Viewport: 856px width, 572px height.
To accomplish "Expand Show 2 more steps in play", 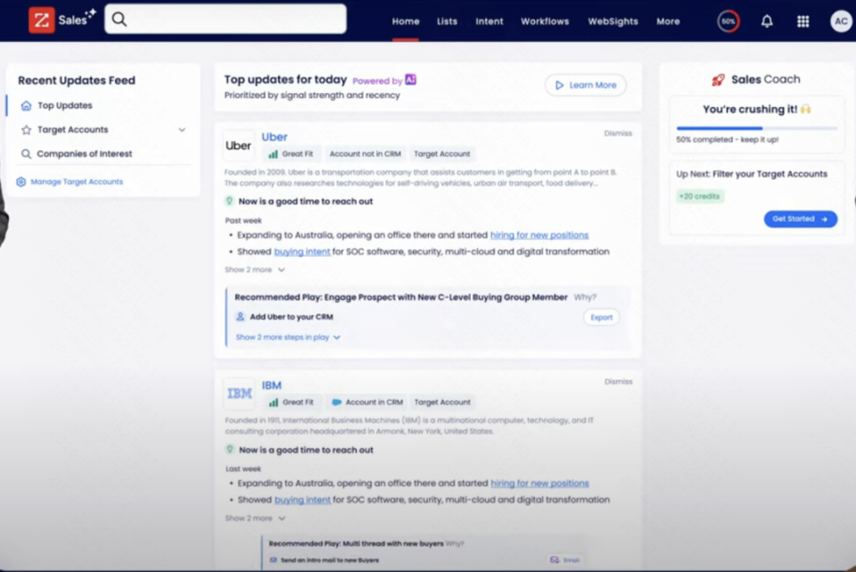I will (x=288, y=337).
